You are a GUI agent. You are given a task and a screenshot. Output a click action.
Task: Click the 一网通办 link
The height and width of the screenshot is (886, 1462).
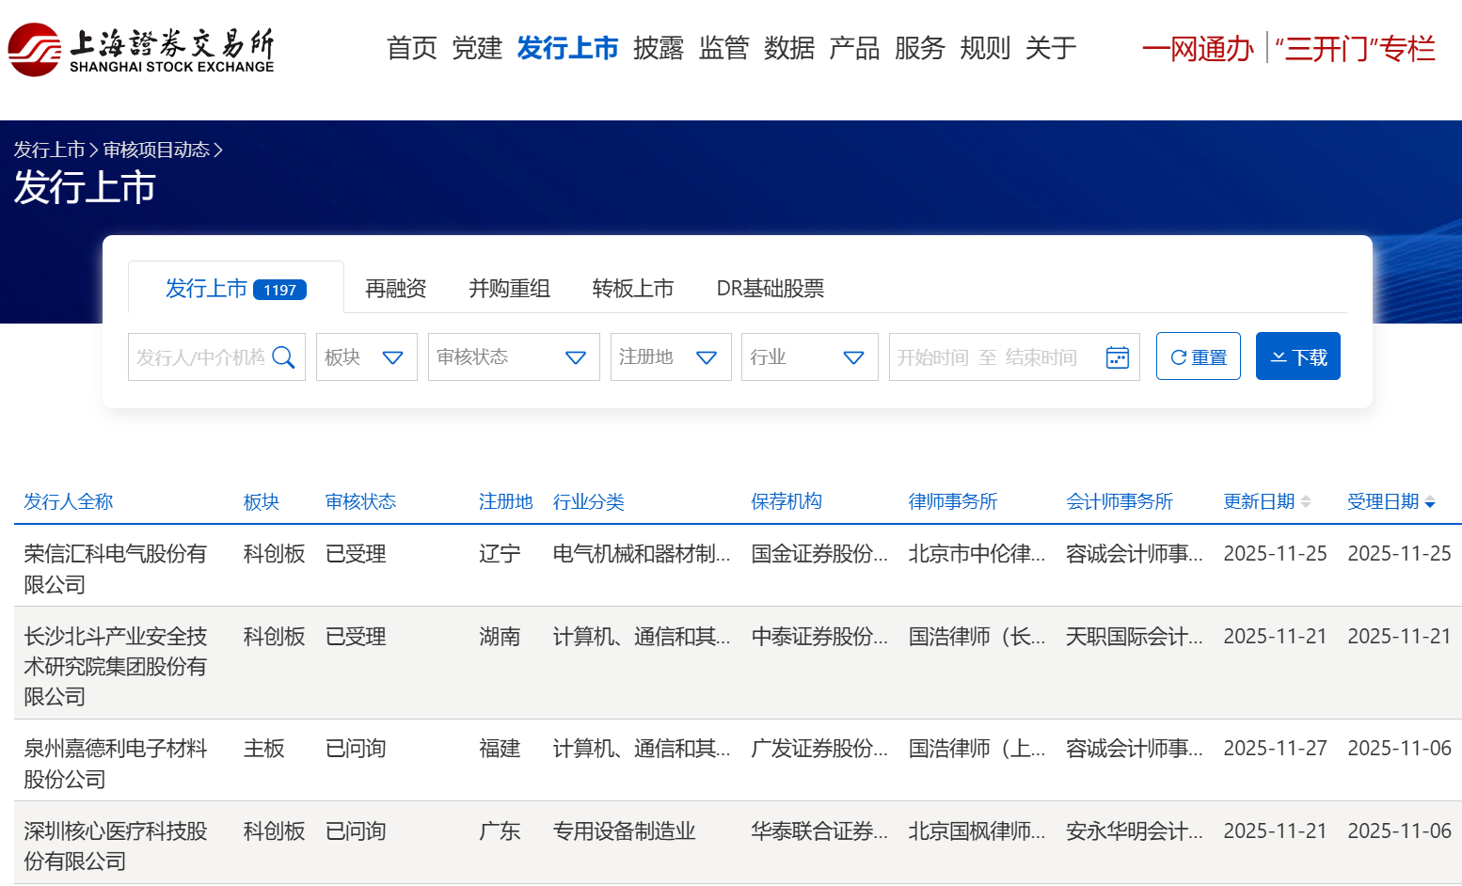click(x=1197, y=49)
